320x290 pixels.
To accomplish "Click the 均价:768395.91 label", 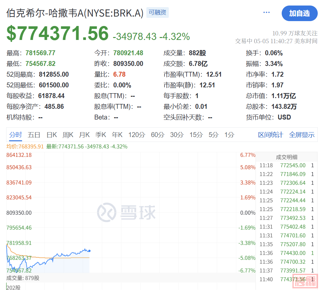I will [x=25, y=147].
